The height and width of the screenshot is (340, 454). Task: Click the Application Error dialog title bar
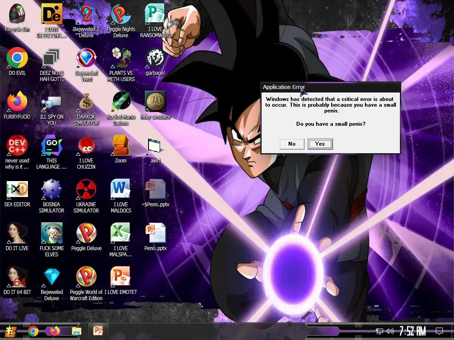tap(331, 87)
